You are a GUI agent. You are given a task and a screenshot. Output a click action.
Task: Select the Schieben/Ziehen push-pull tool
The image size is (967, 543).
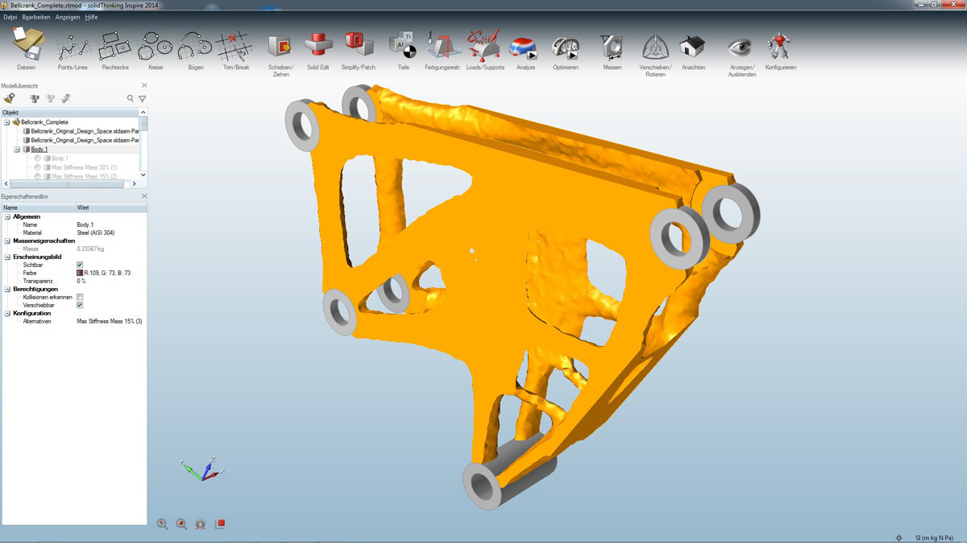(280, 47)
